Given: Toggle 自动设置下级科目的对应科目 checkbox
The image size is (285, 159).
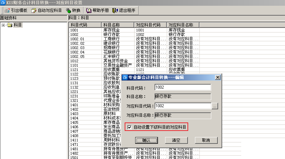Looking at the screenshot, I should (x=129, y=127).
